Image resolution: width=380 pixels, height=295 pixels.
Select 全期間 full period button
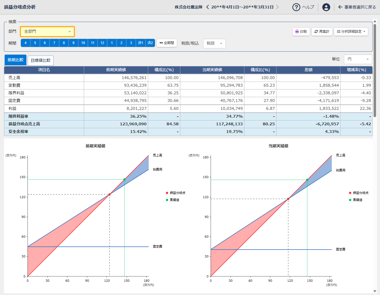click(167, 43)
